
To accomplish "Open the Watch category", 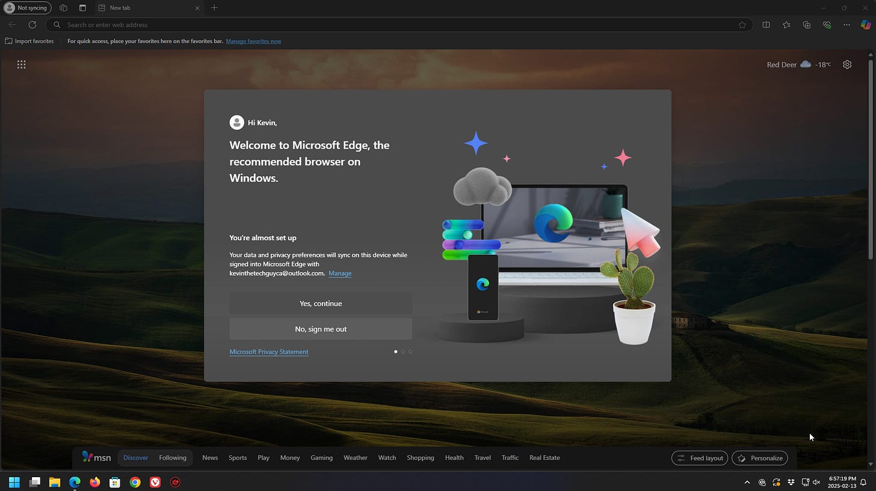I will (387, 457).
